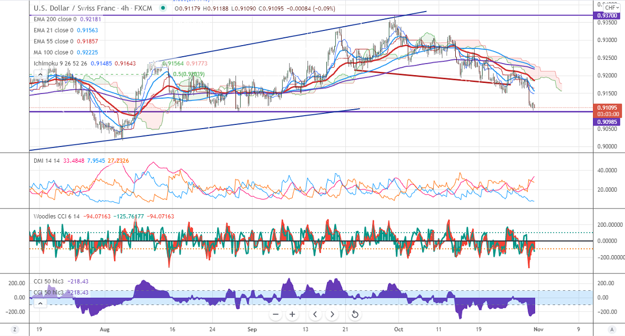Click the 0.5(0.92039) Fibonacci level label
The height and width of the screenshot is (336, 625).
[189, 74]
